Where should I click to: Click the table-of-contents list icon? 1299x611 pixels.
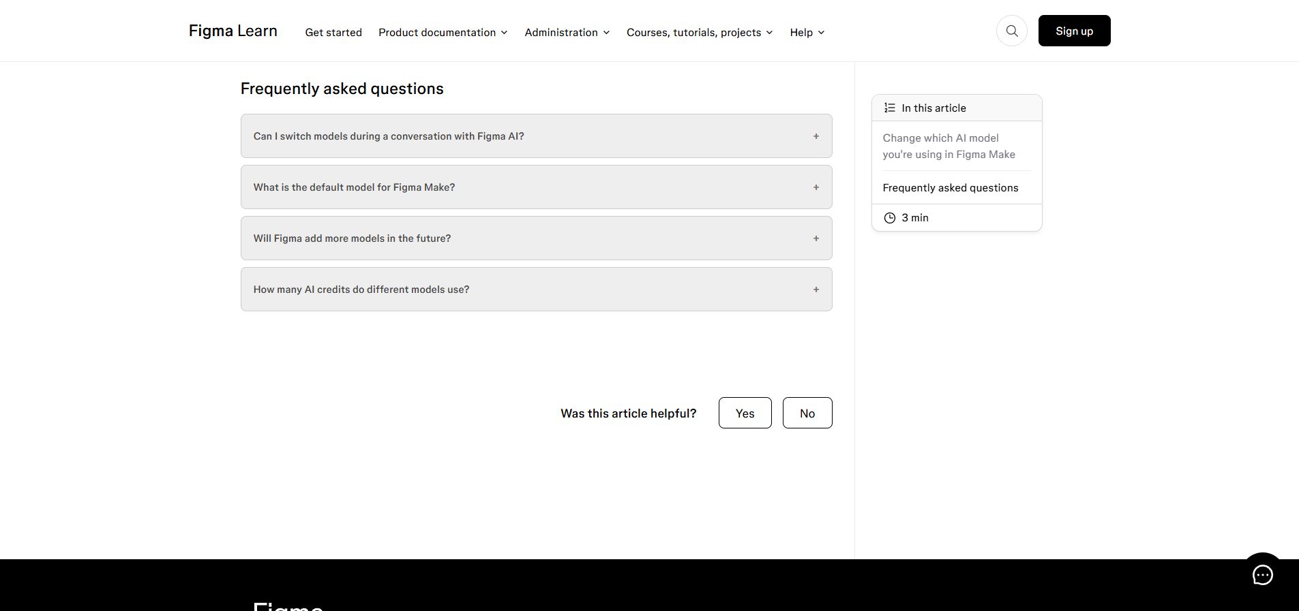[x=889, y=108]
